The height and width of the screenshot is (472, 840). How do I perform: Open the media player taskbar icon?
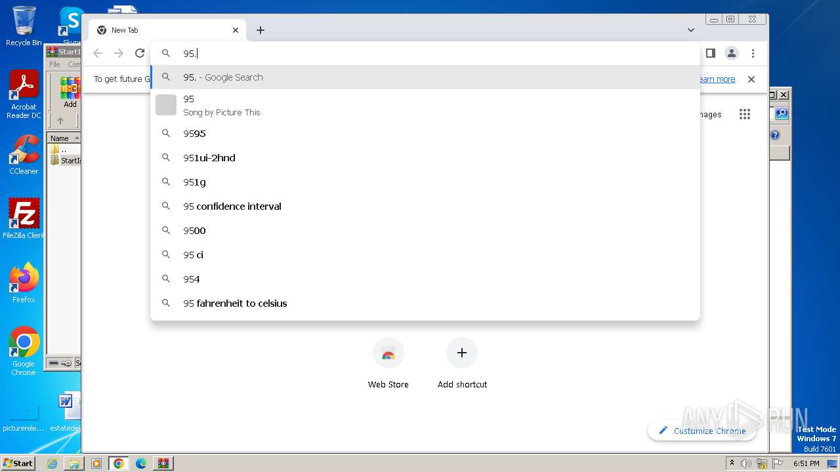(96, 463)
